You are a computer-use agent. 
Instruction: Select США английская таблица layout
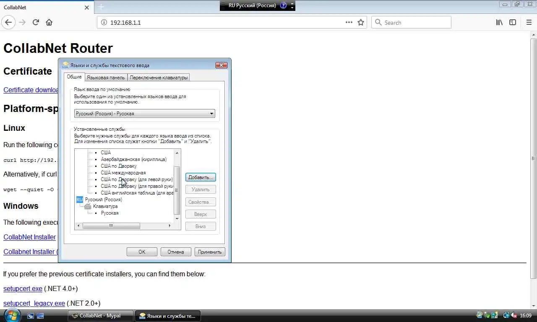pyautogui.click(x=137, y=193)
